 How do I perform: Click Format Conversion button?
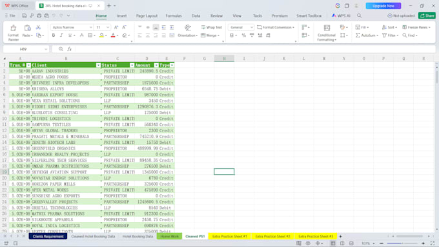click(x=276, y=27)
